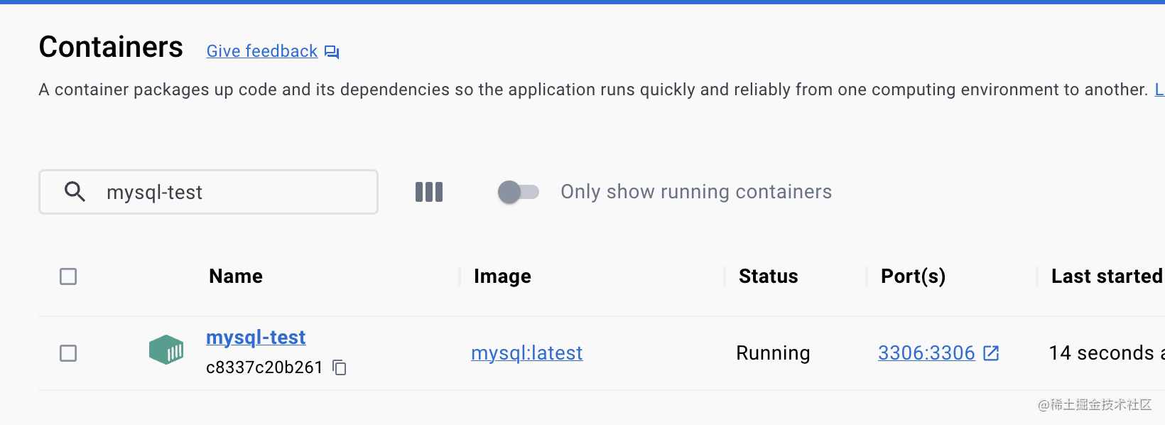Sort containers by Name column
Viewport: 1165px width, 425px height.
(236, 276)
